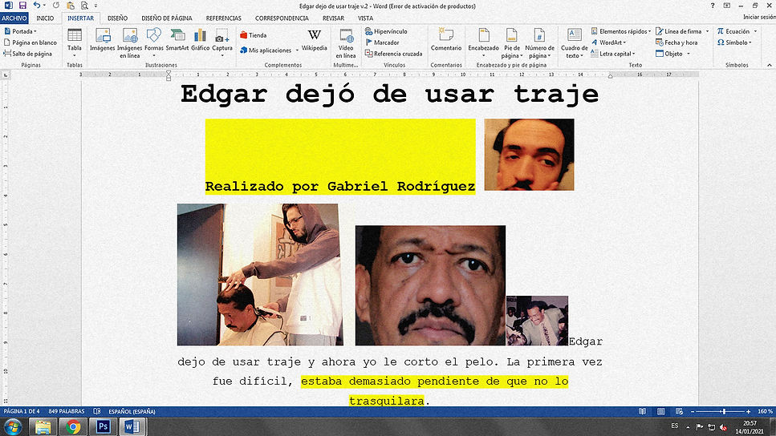The height and width of the screenshot is (436, 776).
Task: Open Word help question mark
Action: (x=712, y=6)
